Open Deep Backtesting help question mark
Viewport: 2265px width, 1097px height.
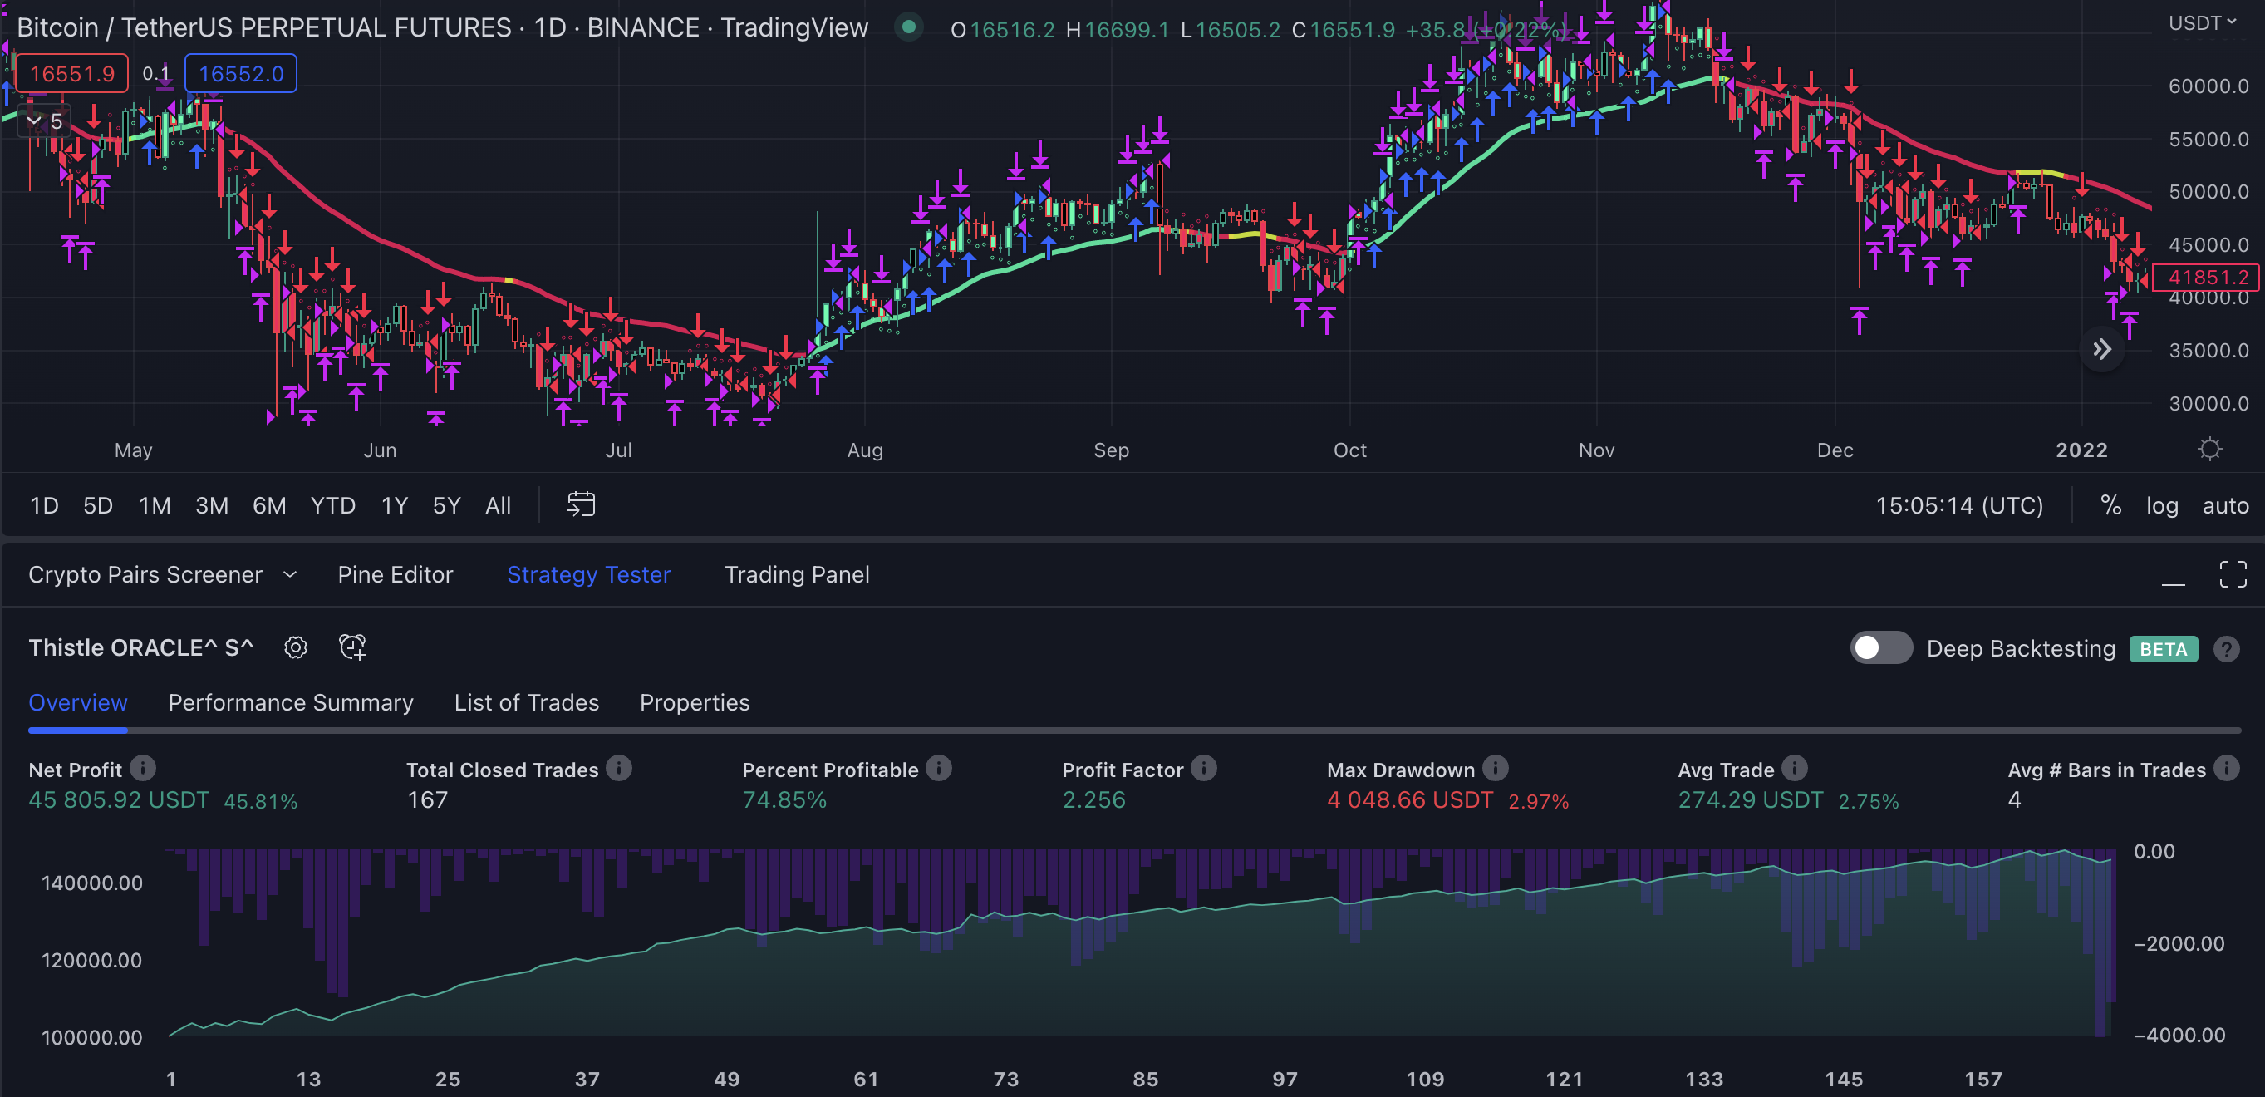coord(2226,649)
